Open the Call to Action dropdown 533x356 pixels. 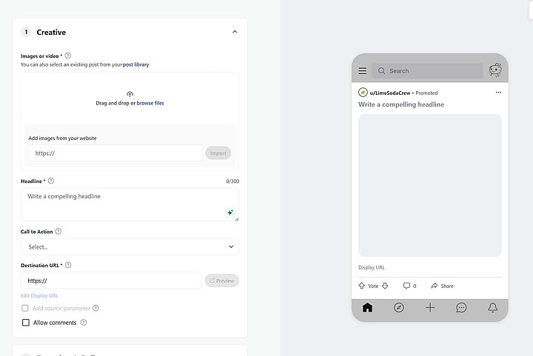[x=130, y=246]
